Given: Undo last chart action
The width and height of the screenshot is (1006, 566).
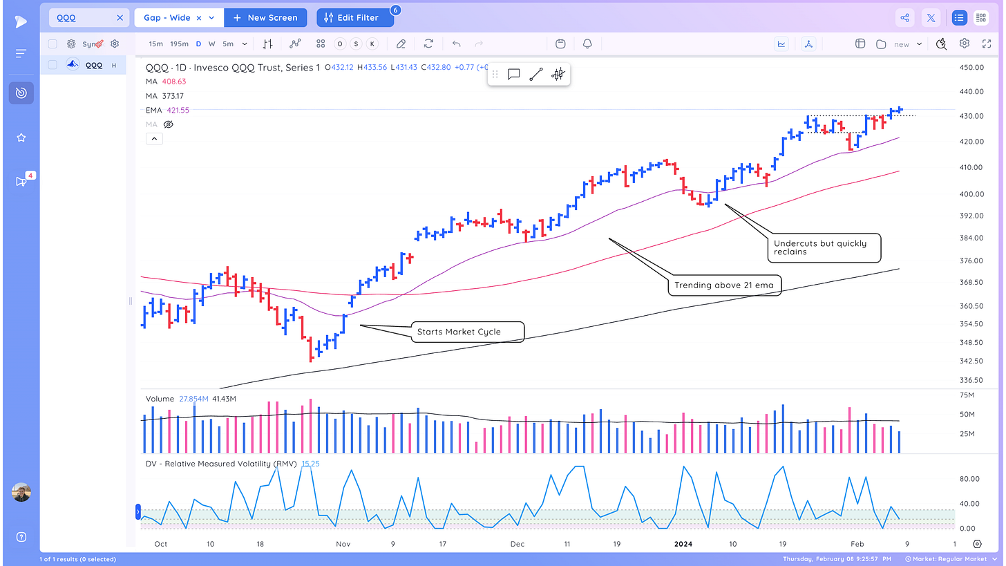Looking at the screenshot, I should [x=456, y=44].
